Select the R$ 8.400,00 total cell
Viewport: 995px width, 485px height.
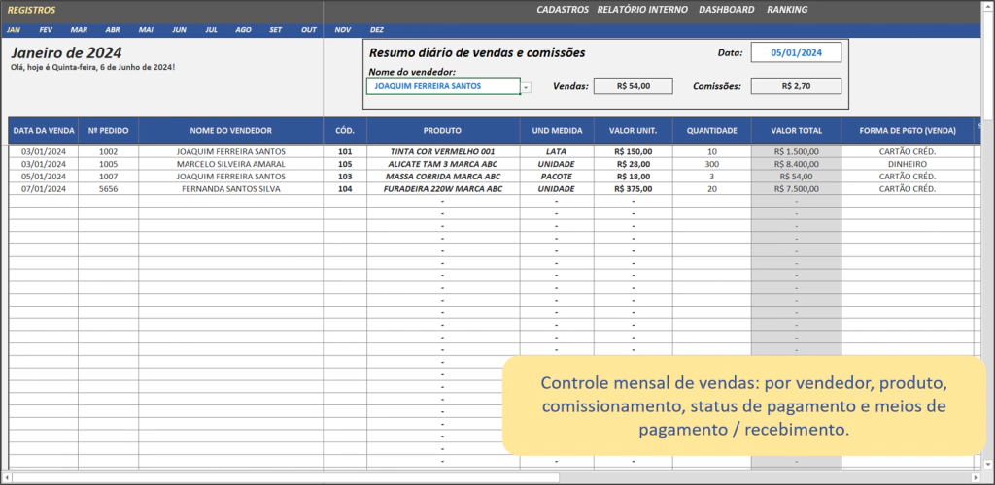coord(797,164)
